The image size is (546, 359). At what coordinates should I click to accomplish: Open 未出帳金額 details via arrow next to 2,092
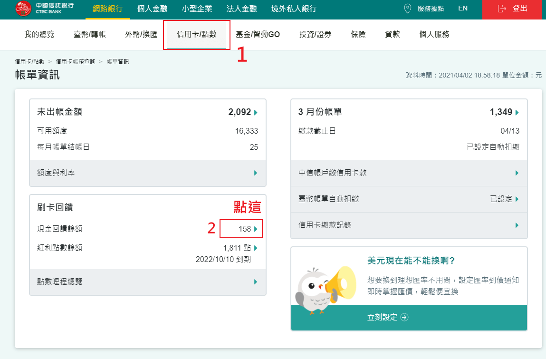[256, 112]
